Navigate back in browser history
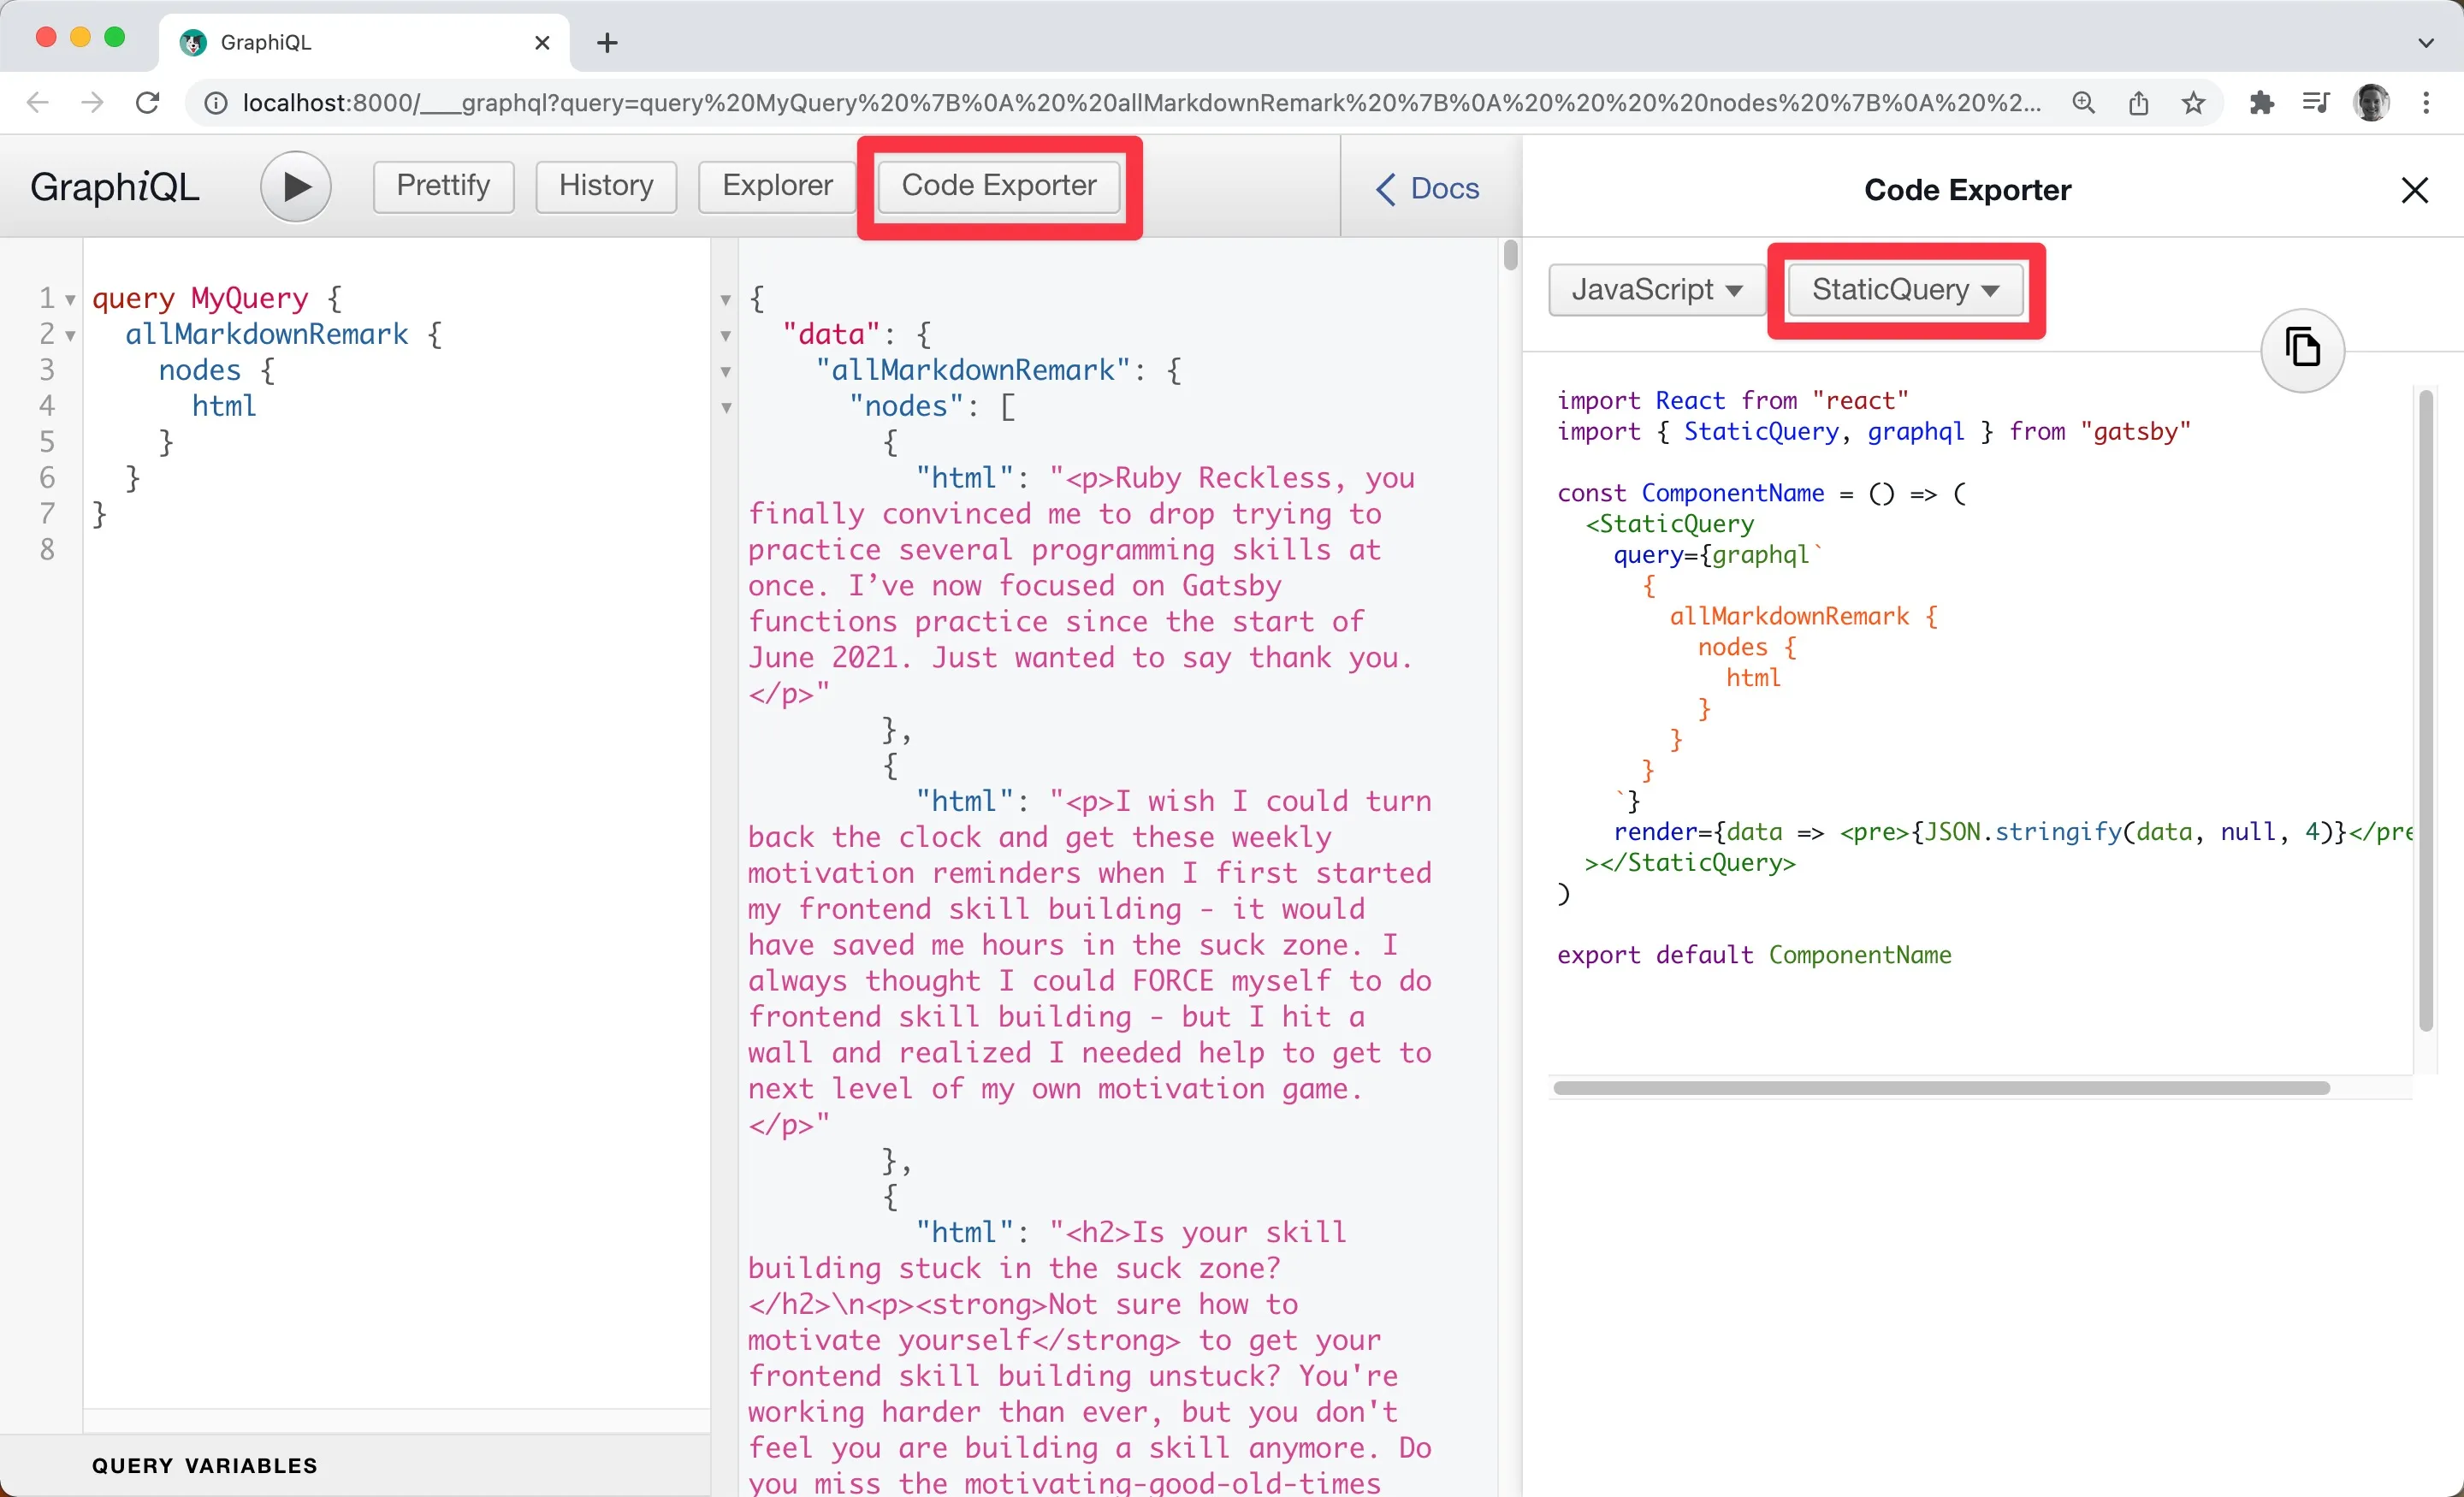The image size is (2464, 1497). 37,102
